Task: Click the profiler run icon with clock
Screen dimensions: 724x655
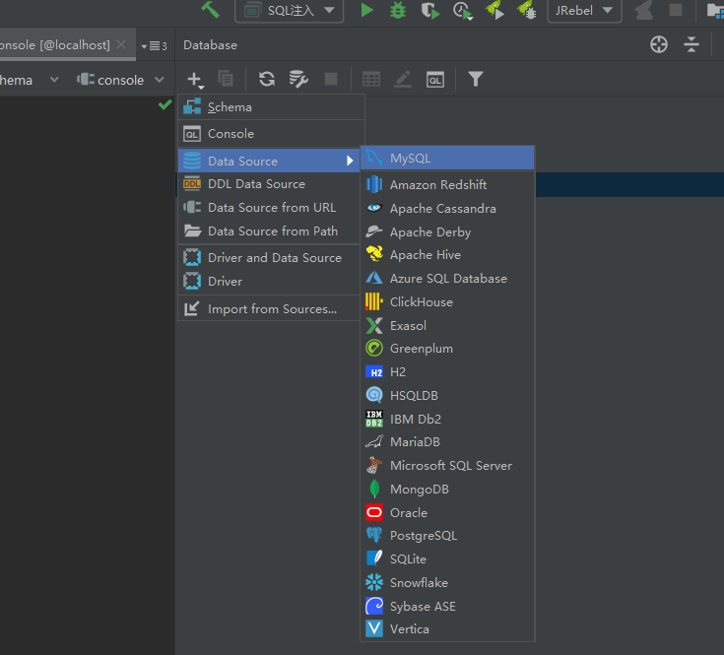Action: coord(462,11)
